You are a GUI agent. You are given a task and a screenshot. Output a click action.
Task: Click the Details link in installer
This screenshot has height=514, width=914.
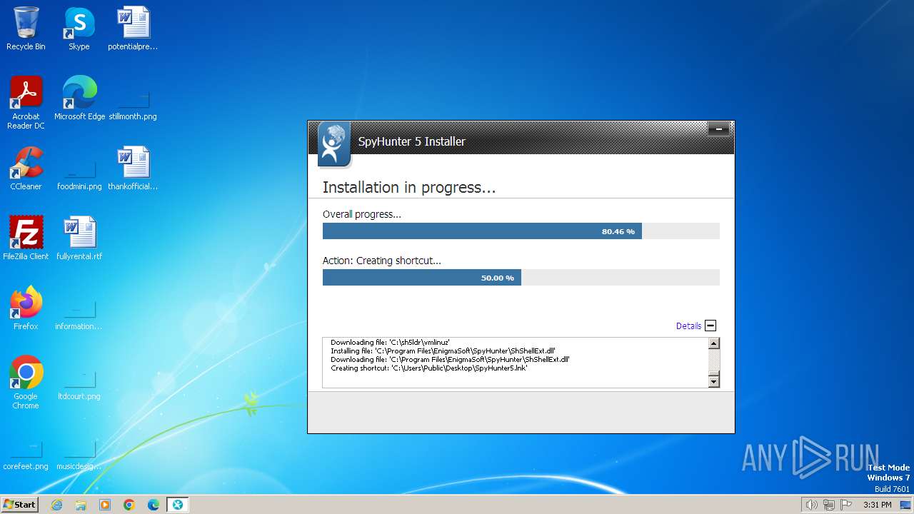[x=688, y=326]
